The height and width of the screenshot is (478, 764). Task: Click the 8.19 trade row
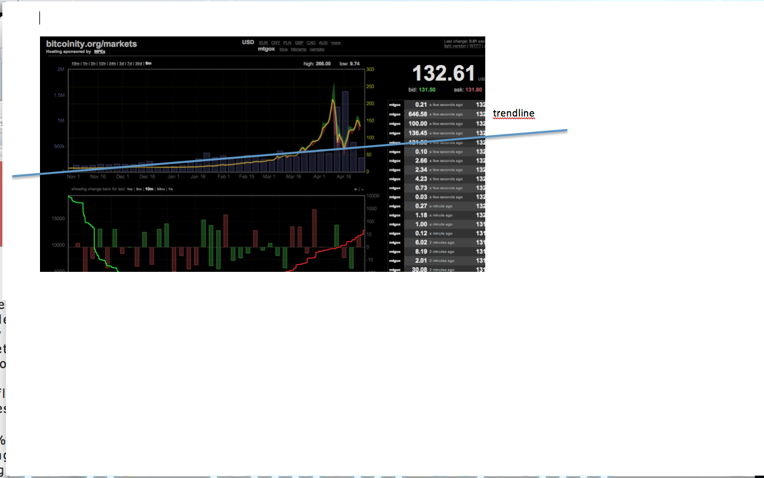pos(436,252)
